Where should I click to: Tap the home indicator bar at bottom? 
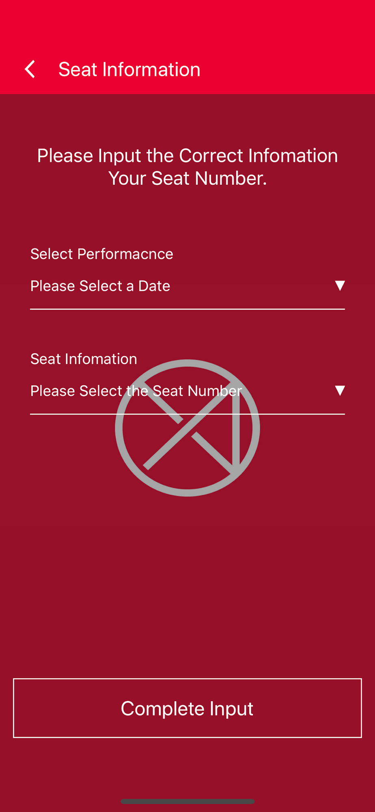(x=187, y=801)
